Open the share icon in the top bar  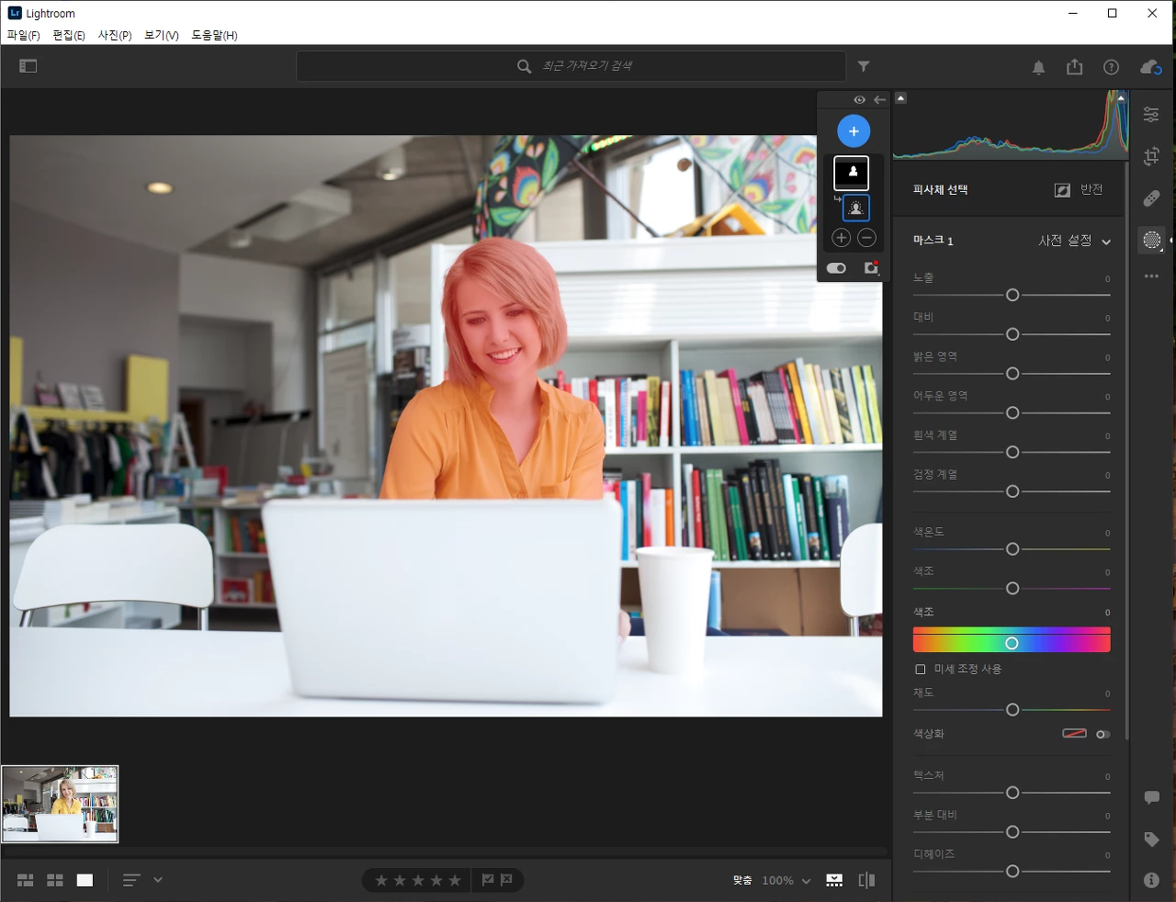[1074, 67]
